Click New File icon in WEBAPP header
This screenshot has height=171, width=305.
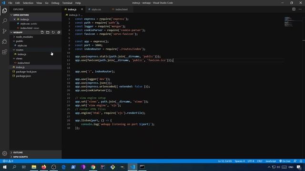coord(42,32)
